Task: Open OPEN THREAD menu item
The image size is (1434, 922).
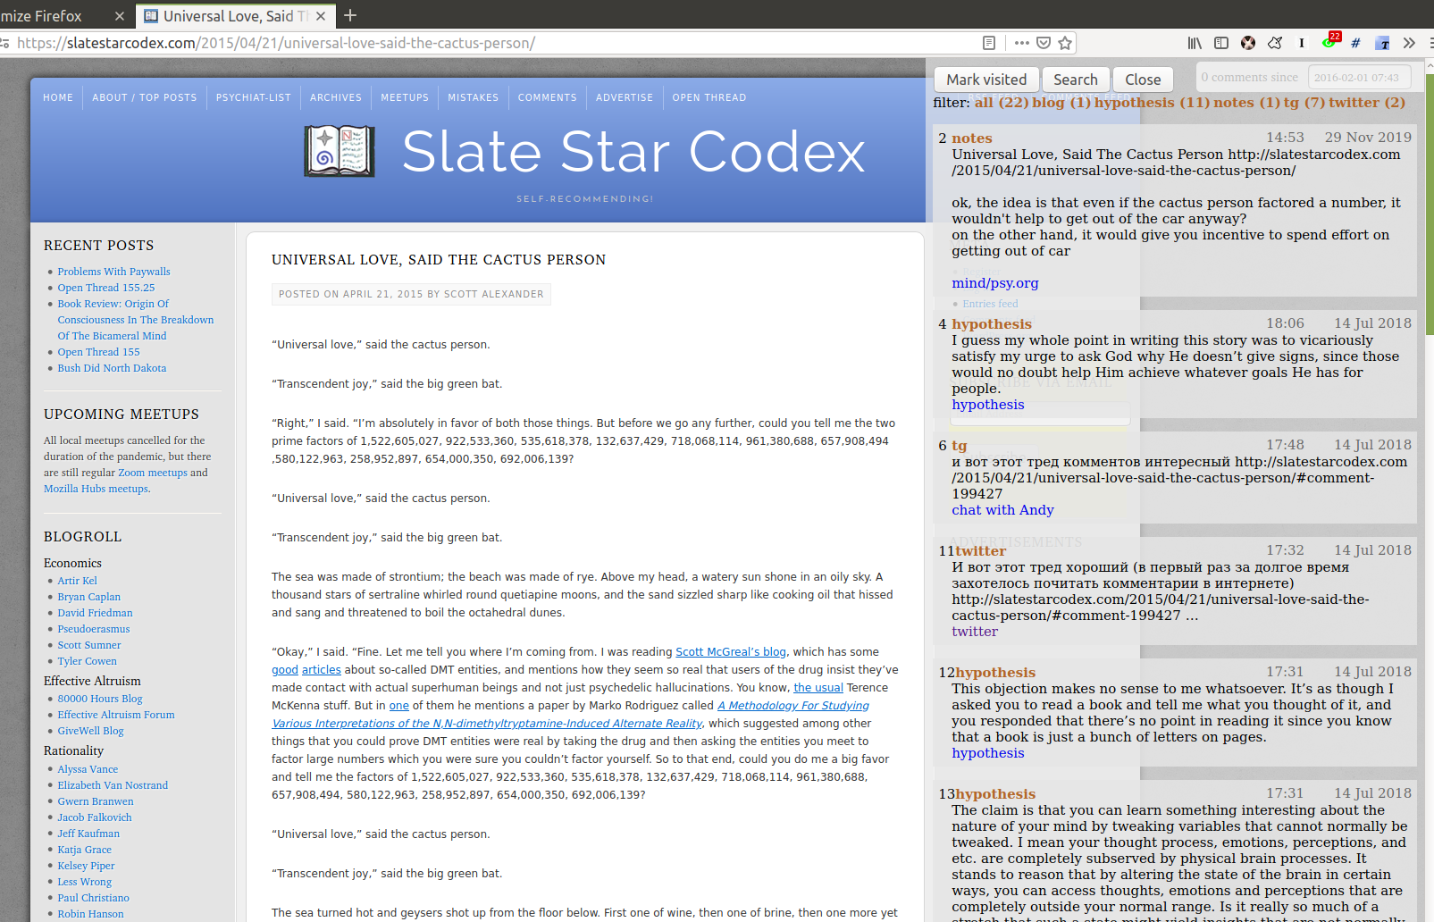Action: pos(709,97)
